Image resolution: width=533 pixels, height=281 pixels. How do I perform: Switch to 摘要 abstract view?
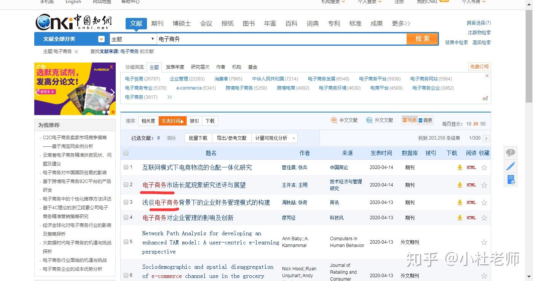click(425, 120)
